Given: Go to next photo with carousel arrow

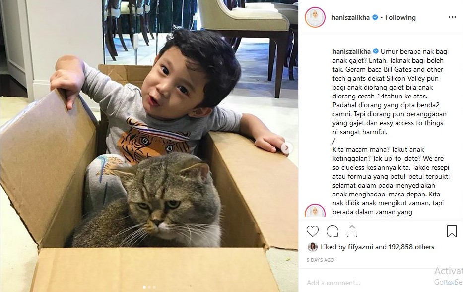Looking at the screenshot, I should (x=286, y=148).
